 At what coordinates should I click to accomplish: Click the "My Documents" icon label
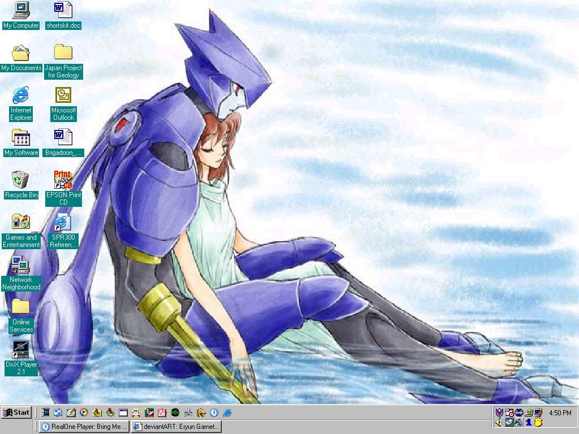click(21, 68)
